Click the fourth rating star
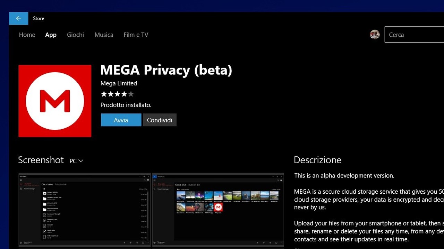The height and width of the screenshot is (249, 444). tap(124, 94)
